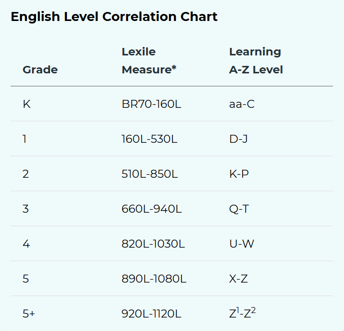Click the English Level Correlation Chart title

pyautogui.click(x=114, y=17)
